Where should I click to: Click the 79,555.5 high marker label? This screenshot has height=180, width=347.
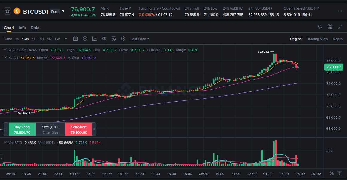263,51
